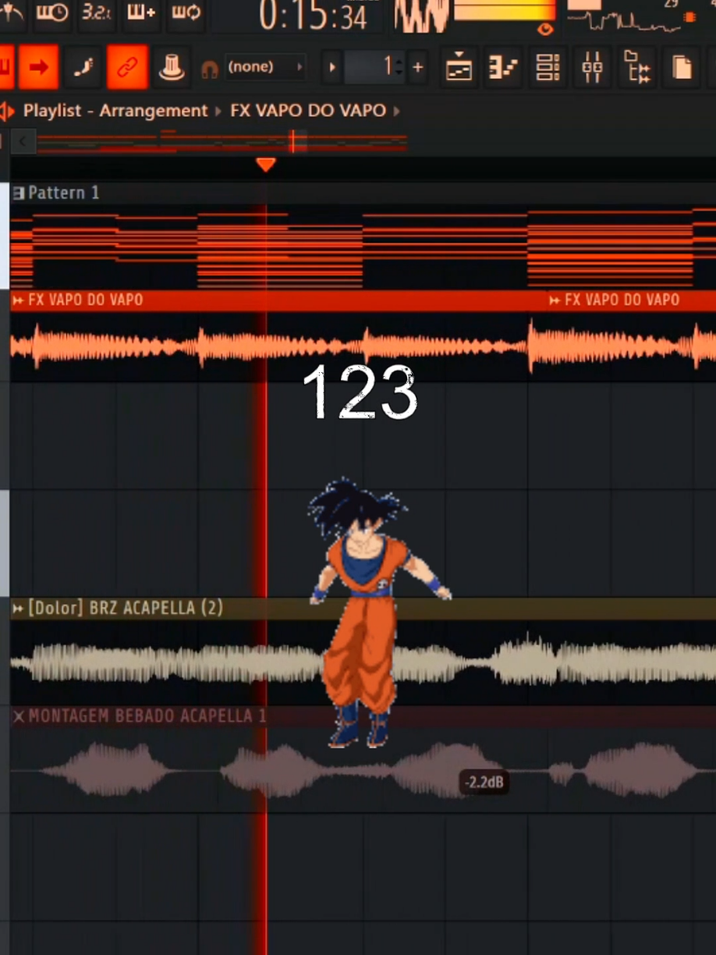Click the orange output level meter
Viewport: 716px width, 955px height.
505,11
